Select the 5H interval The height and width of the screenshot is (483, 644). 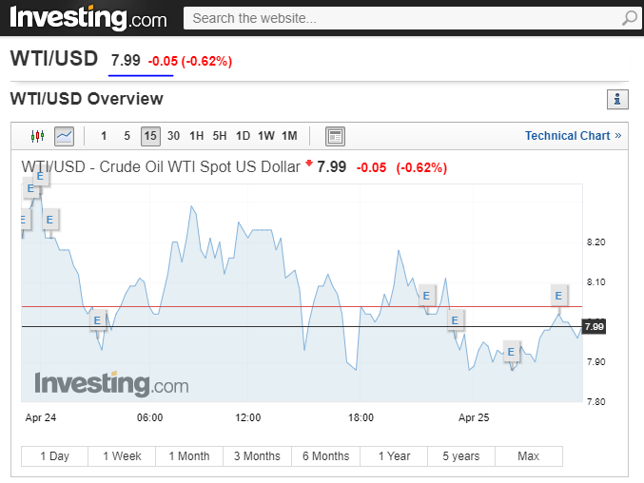tap(220, 136)
